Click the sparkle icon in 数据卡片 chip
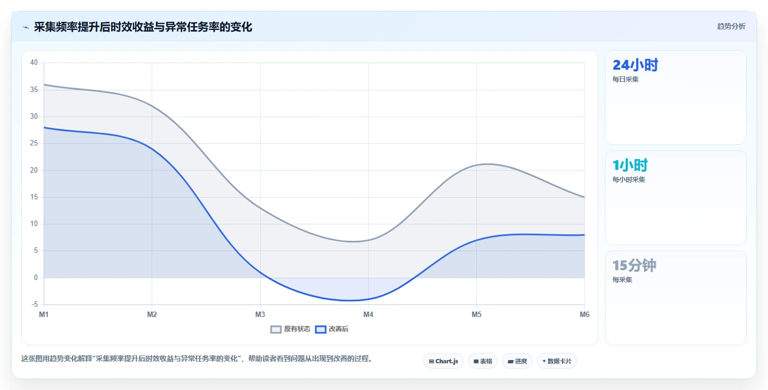This screenshot has height=390, width=768. click(544, 361)
